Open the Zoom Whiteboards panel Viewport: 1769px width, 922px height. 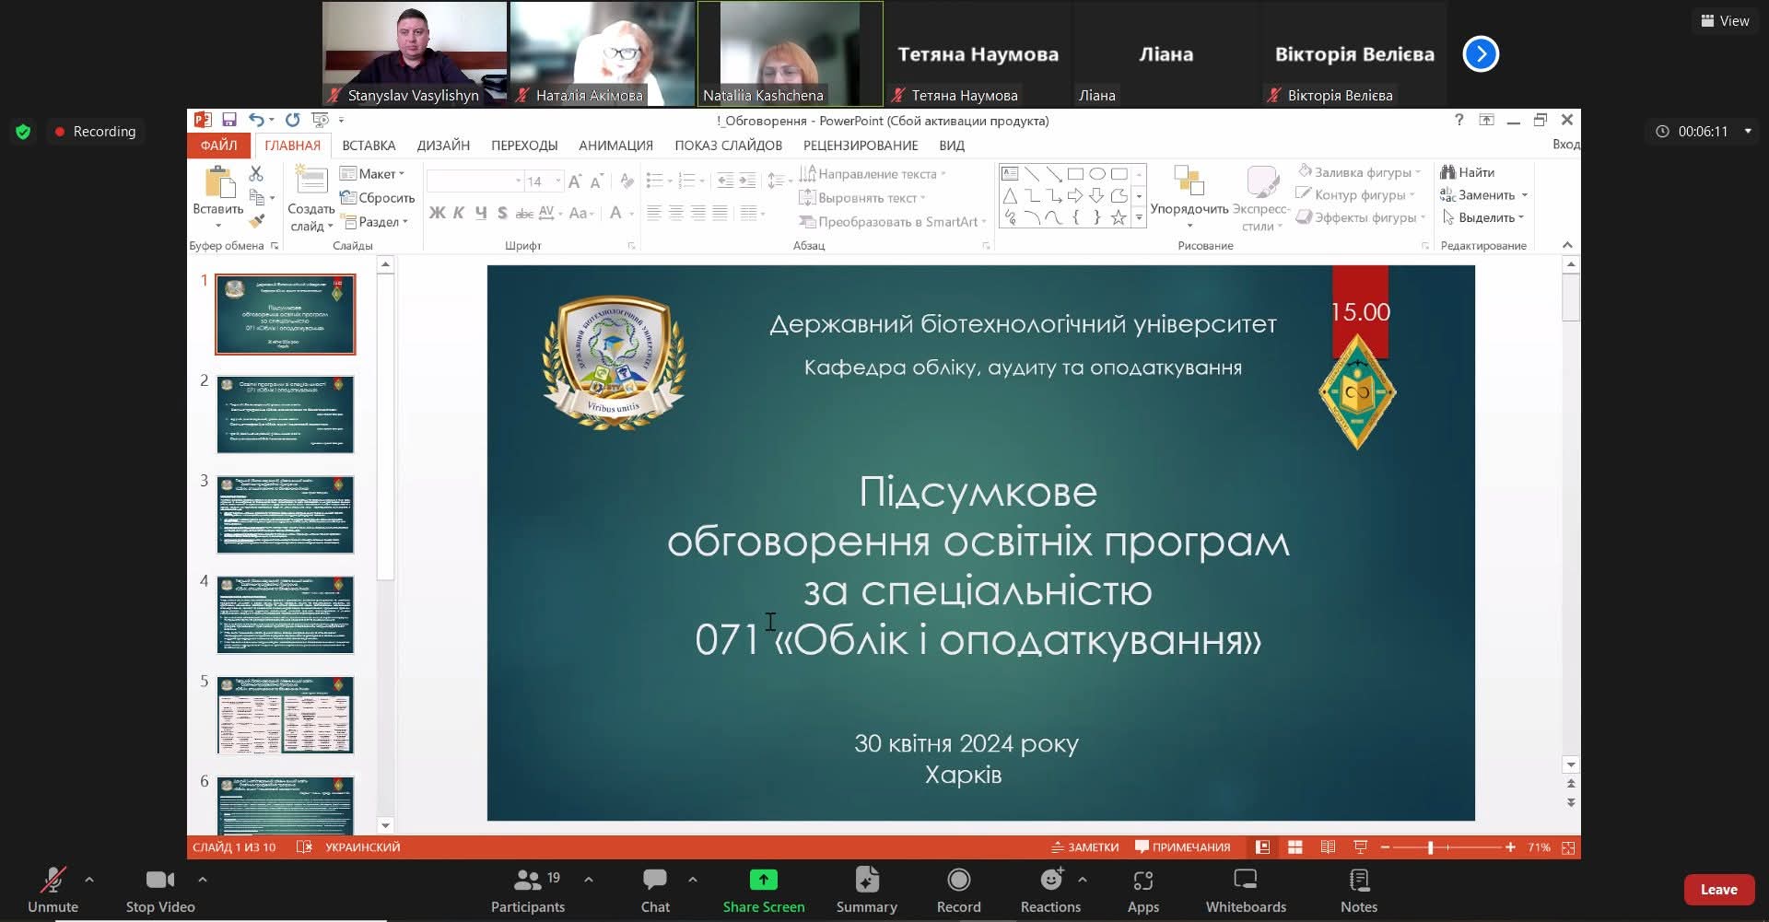coord(1245,890)
